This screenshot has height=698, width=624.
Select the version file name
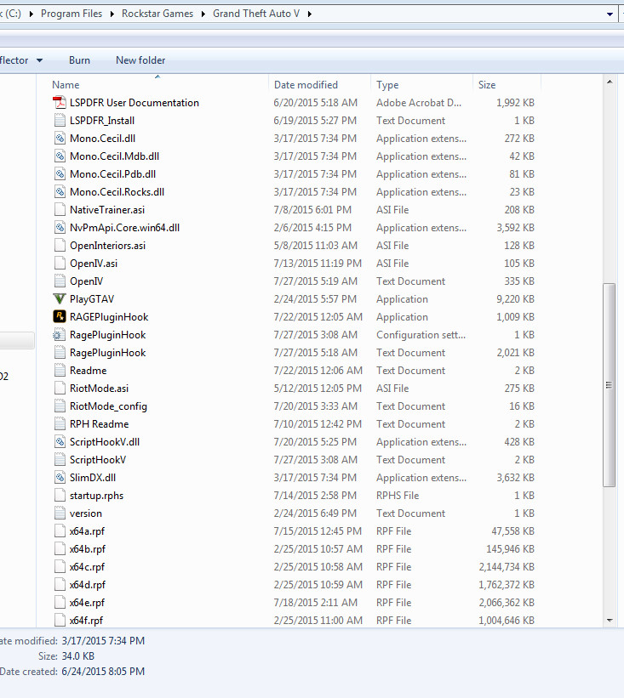86,514
